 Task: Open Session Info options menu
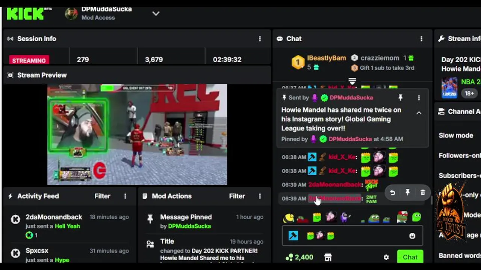tap(260, 39)
